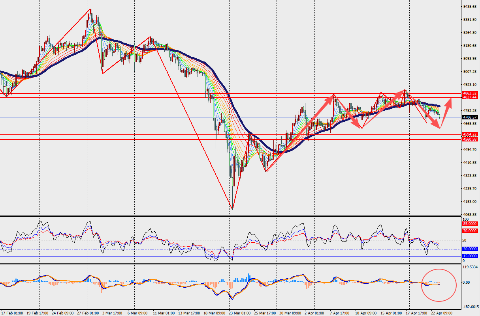The height and width of the screenshot is (316, 480).
Task: Click the 70.0000 oscillator level label
Action: point(469,231)
